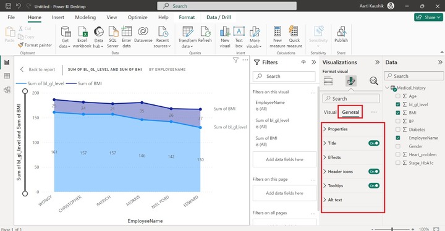Open the Format ribbon tab

click(187, 17)
